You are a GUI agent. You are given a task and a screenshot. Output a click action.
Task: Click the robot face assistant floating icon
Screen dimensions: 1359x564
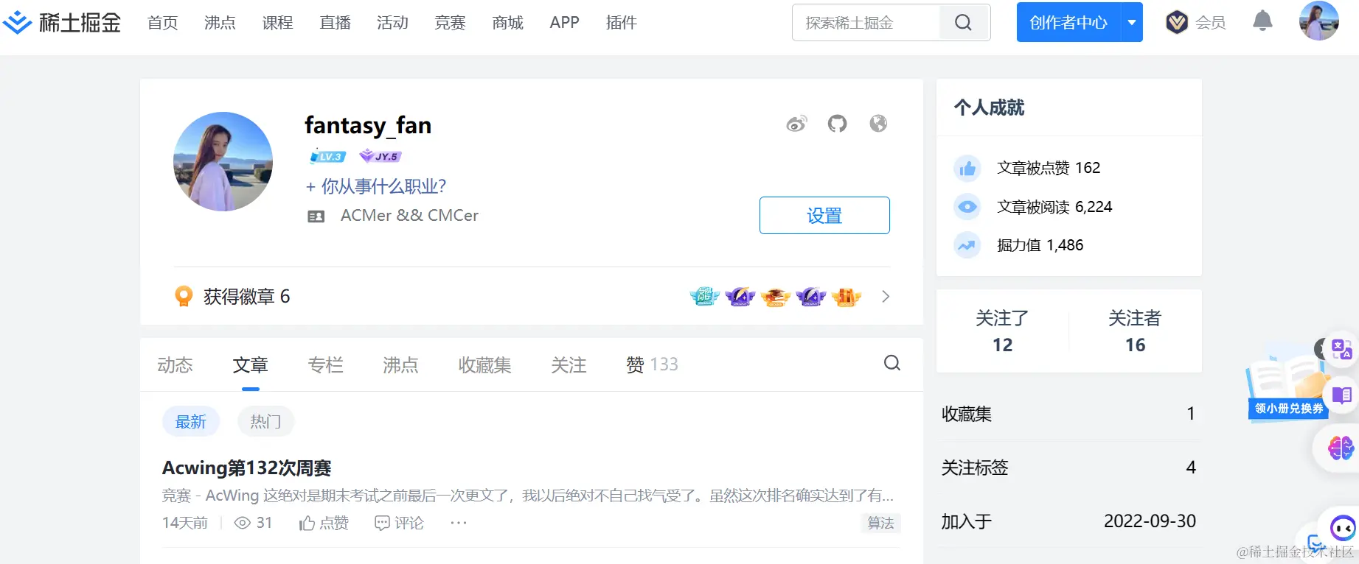1342,527
